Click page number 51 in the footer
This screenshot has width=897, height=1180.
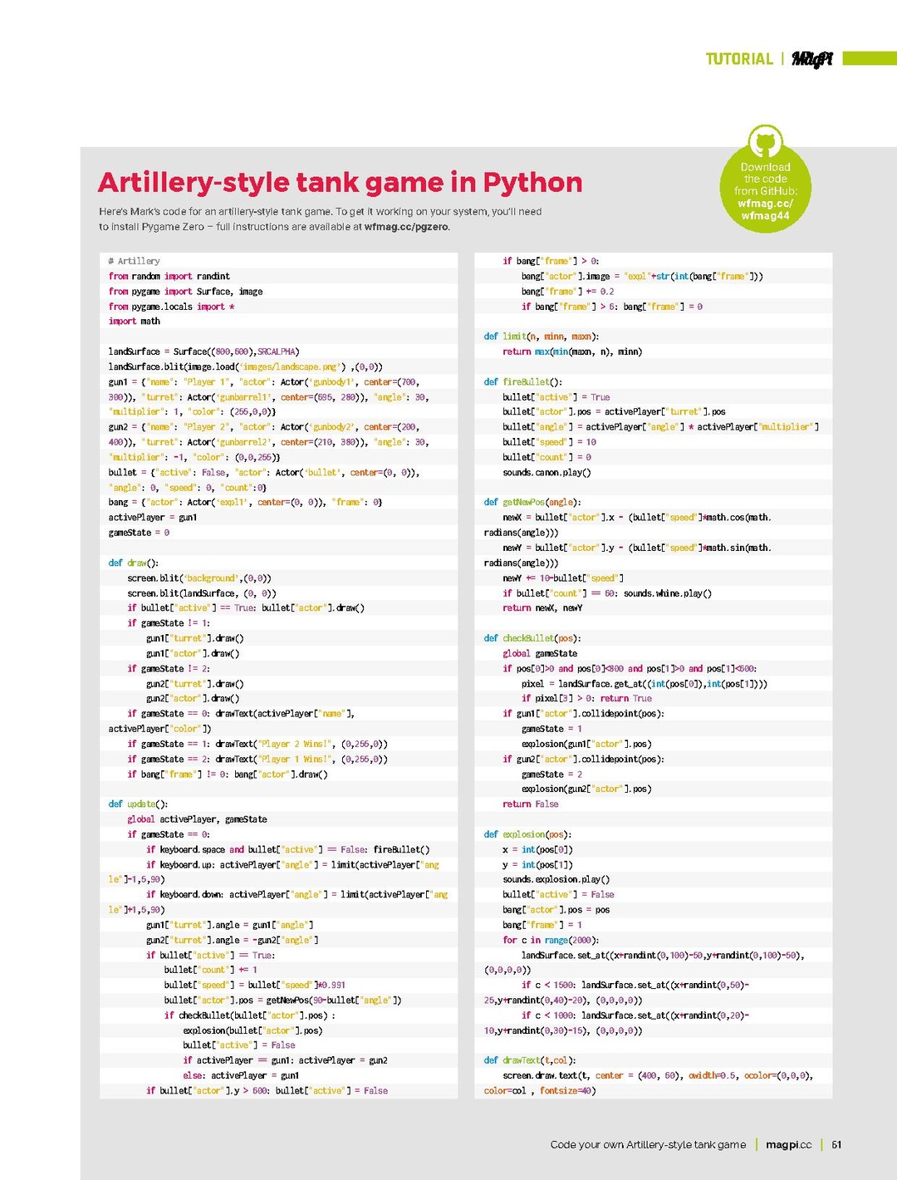(836, 1144)
